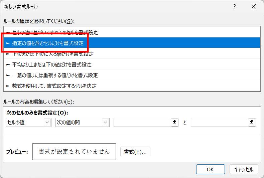
Task: Click the second value input field after と
Action: coord(219,122)
